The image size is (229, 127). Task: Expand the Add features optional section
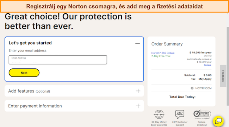(138, 91)
